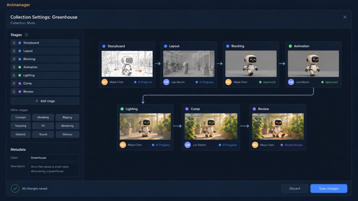Select the Lighting row in Stages list
Screen dimensions: 358x201
click(x=45, y=75)
